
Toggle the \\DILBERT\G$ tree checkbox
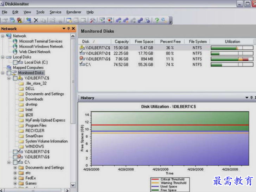[x=15, y=157]
